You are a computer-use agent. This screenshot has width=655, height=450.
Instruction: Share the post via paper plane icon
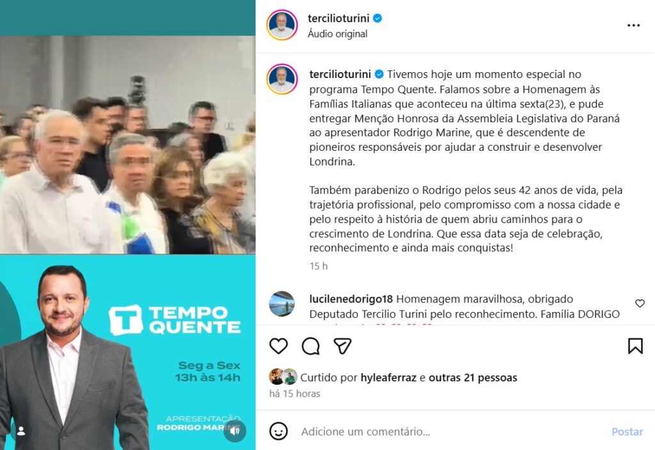pos(342,346)
